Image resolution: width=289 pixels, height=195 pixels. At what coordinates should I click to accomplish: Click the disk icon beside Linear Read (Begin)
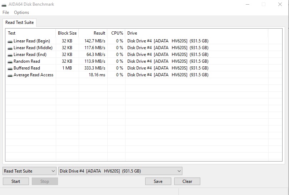[x=10, y=41]
